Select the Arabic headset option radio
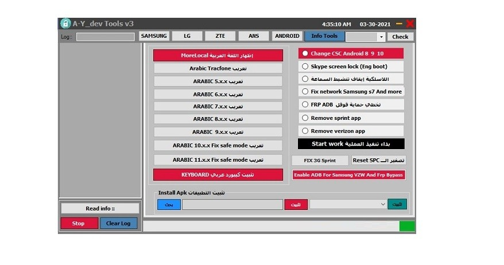This screenshot has width=504, height=265. 305,79
